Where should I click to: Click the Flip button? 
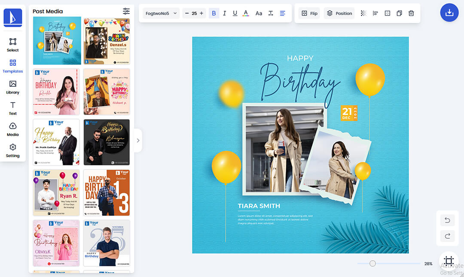[x=309, y=13]
